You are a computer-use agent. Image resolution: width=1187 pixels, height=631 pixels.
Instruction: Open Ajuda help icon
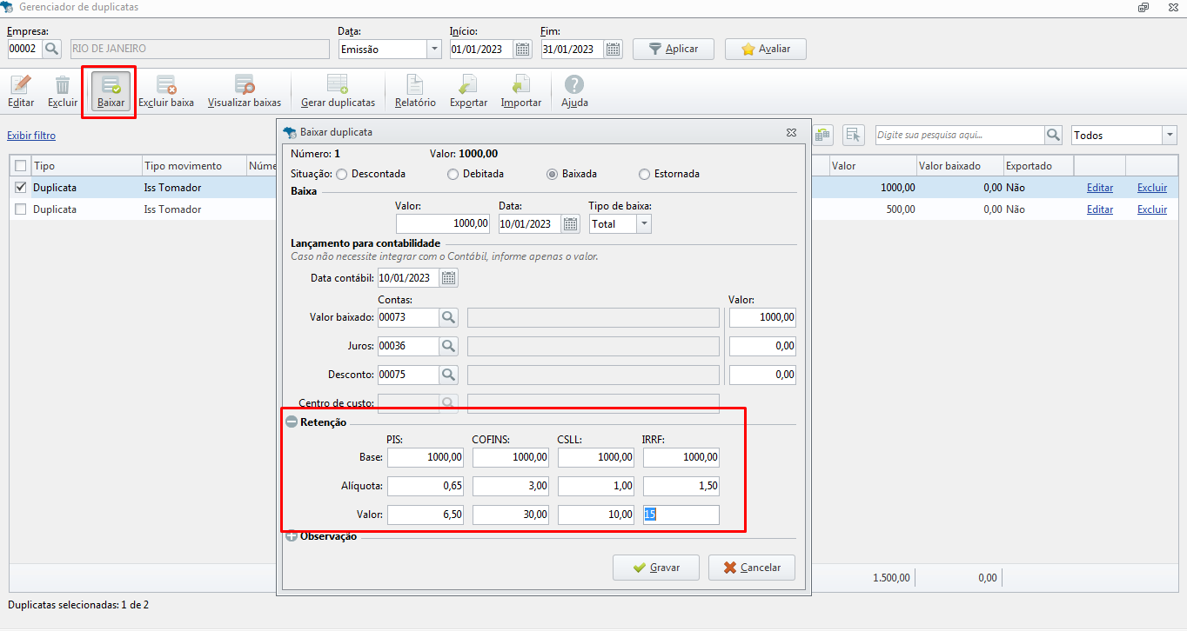point(574,92)
